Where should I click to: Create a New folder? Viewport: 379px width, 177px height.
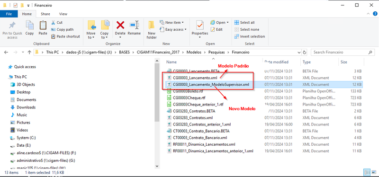click(x=152, y=30)
